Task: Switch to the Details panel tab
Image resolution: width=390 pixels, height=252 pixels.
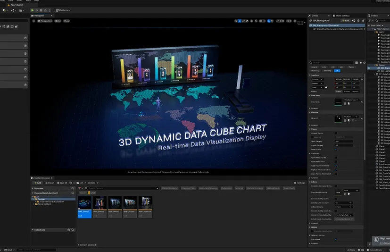Action: [315, 16]
